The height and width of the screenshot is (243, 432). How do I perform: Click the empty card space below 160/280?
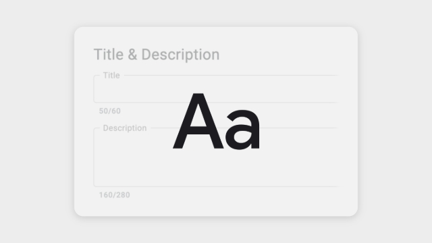(x=216, y=207)
